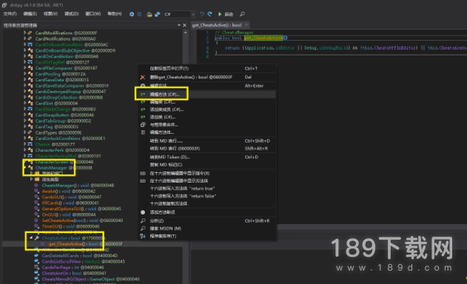Expand the CardSlot tree node
Image resolution: width=467 pixels, height=284 pixels.
pyautogui.click(x=25, y=104)
